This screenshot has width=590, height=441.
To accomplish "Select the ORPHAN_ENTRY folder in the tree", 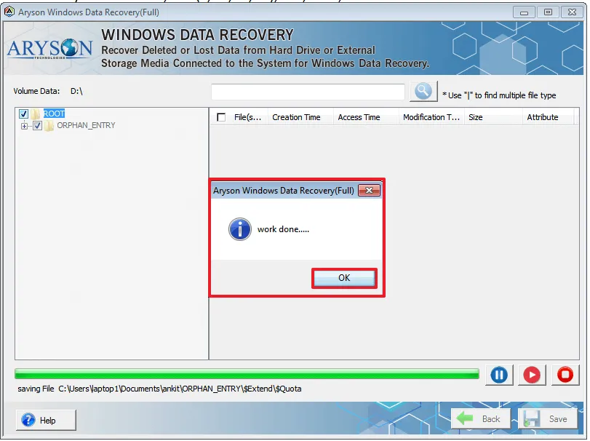I will (86, 125).
